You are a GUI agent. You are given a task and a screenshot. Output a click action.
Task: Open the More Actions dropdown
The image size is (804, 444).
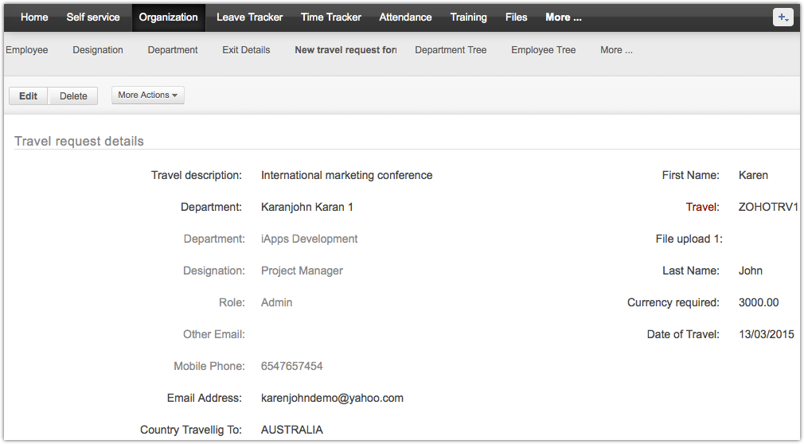click(x=148, y=95)
